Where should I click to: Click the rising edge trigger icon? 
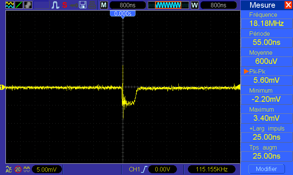pos(146,170)
